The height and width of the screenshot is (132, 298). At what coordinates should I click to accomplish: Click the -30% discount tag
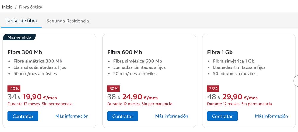tap(114, 88)
